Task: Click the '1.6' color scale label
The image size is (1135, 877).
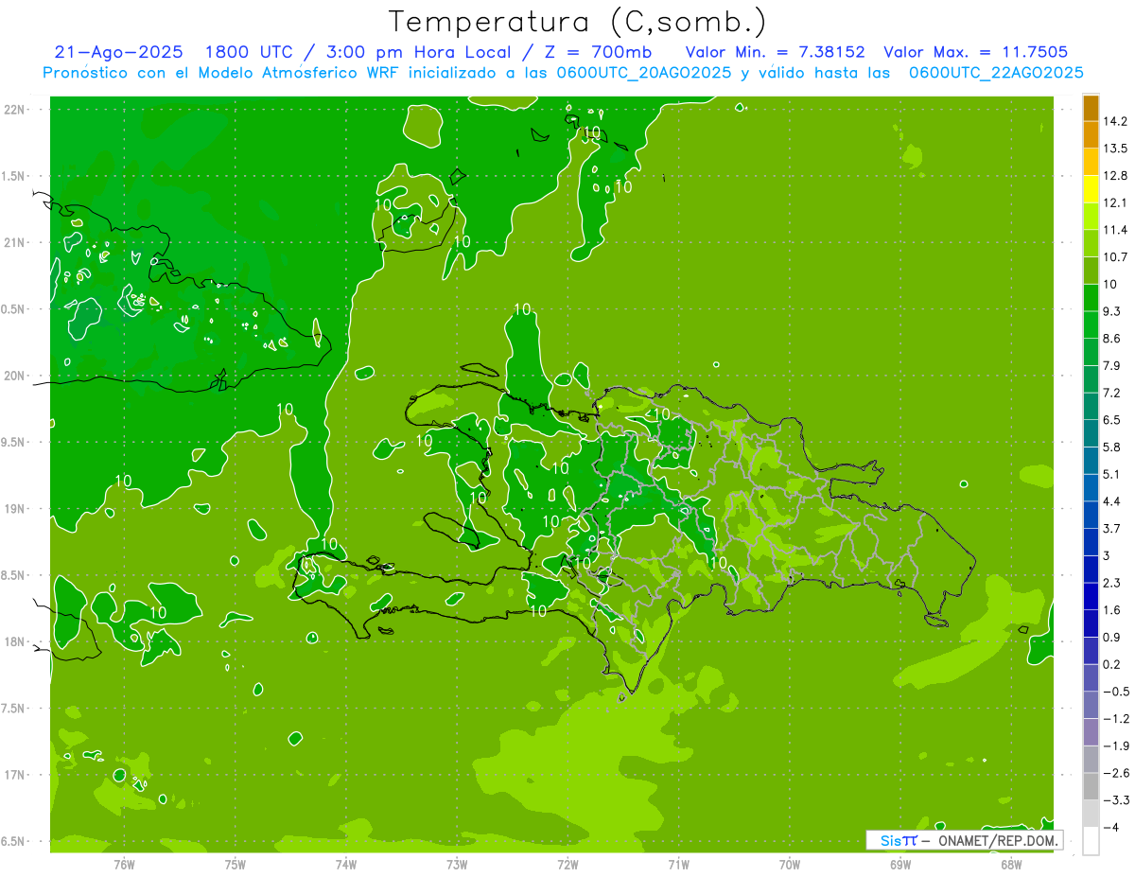Action: pyautogui.click(x=1111, y=610)
